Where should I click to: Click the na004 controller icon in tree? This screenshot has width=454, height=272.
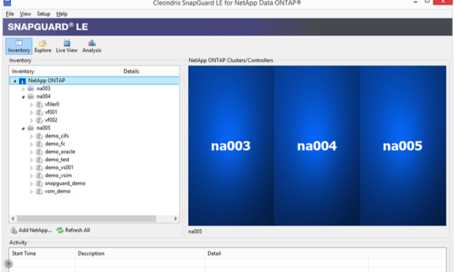point(31,97)
